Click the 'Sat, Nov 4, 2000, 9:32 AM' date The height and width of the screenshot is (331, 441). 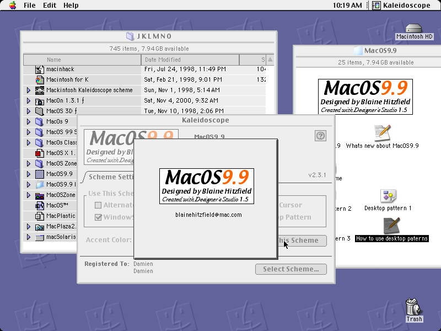pyautogui.click(x=181, y=101)
